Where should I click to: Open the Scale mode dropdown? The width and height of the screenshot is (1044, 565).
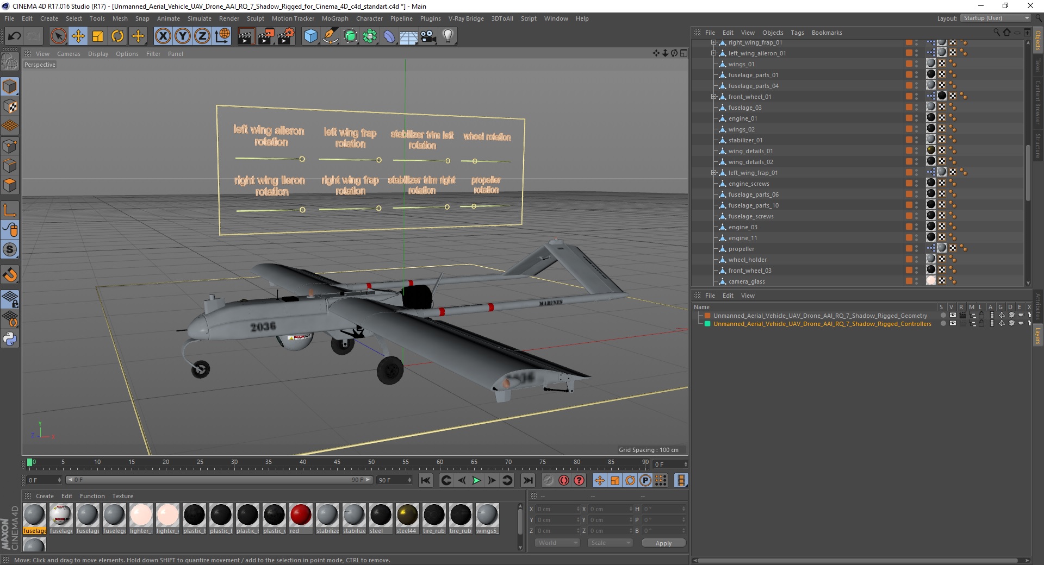[610, 543]
